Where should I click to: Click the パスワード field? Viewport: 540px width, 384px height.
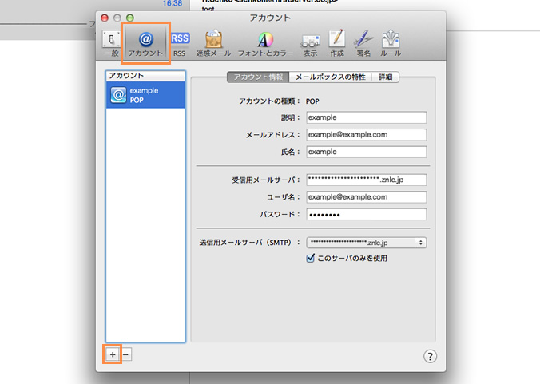366,215
